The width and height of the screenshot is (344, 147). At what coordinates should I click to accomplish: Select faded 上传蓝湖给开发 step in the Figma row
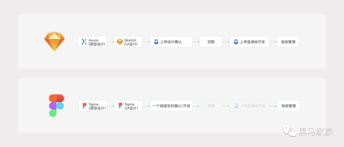click(250, 106)
